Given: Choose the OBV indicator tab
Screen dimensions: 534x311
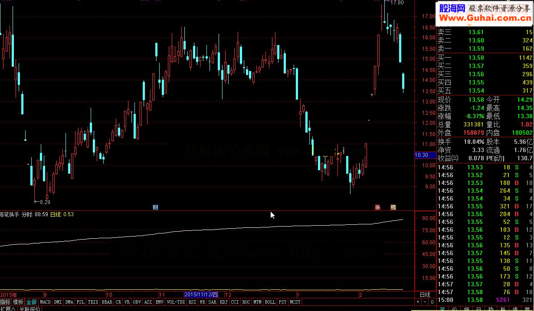Looking at the screenshot, I should click(x=137, y=302).
